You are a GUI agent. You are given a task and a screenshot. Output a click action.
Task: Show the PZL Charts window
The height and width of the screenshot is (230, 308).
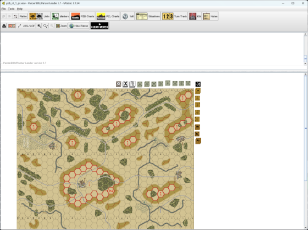108,16
